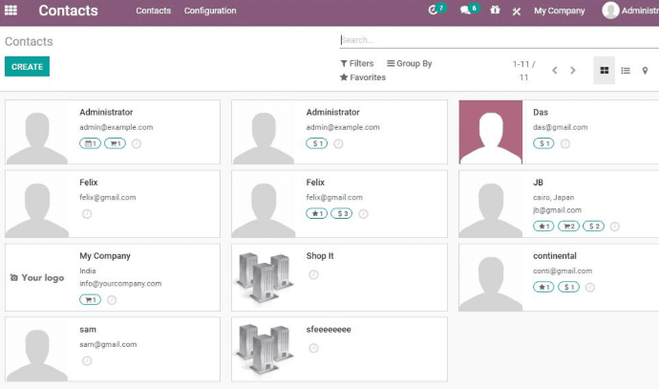The height and width of the screenshot is (389, 659).
Task: Click dollar 2 badge on JB card
Action: 593,227
